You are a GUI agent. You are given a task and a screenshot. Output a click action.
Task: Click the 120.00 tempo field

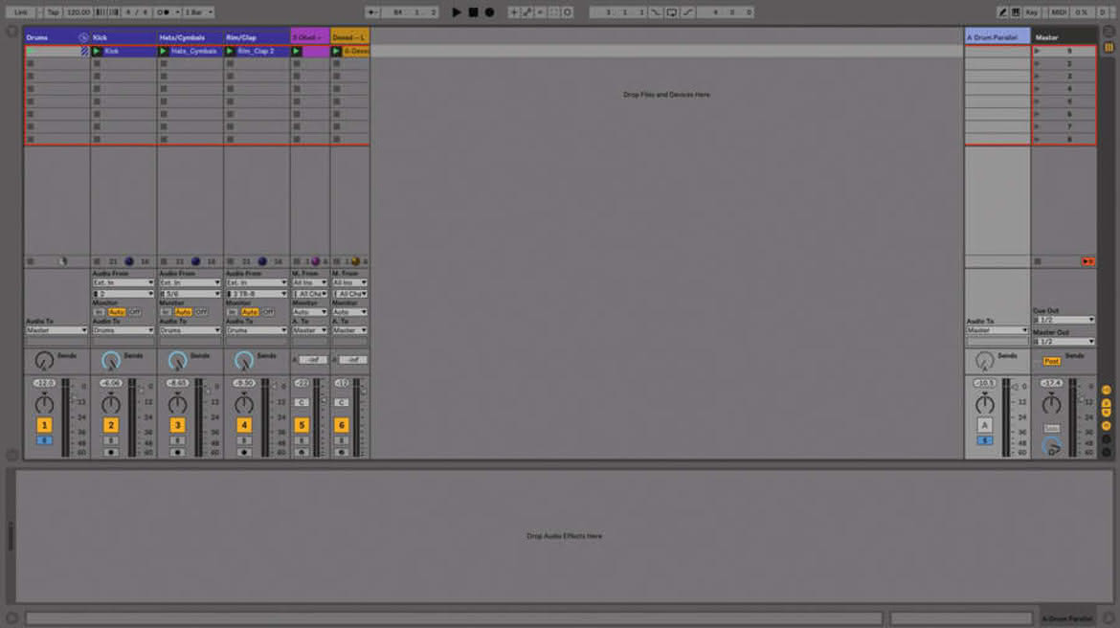click(x=78, y=12)
